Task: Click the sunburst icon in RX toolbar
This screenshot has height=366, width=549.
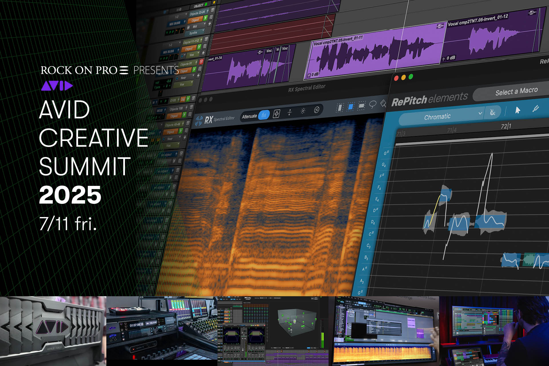Action: coord(303,111)
